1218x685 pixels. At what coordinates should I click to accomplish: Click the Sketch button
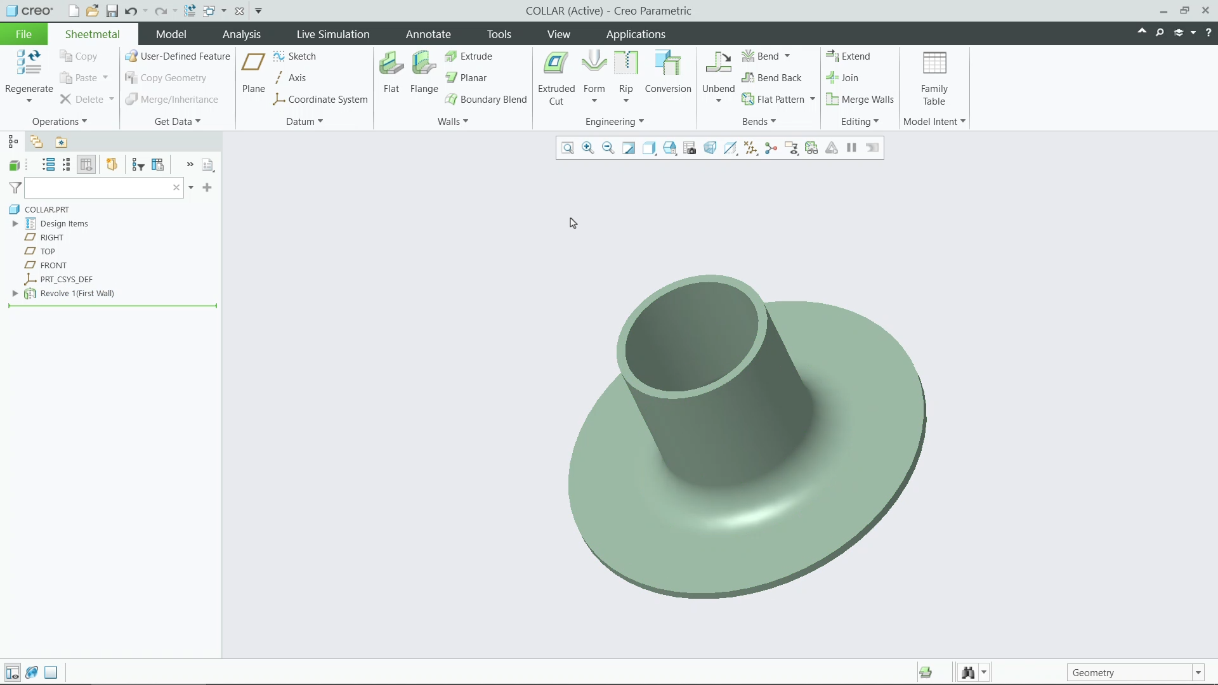(x=294, y=56)
